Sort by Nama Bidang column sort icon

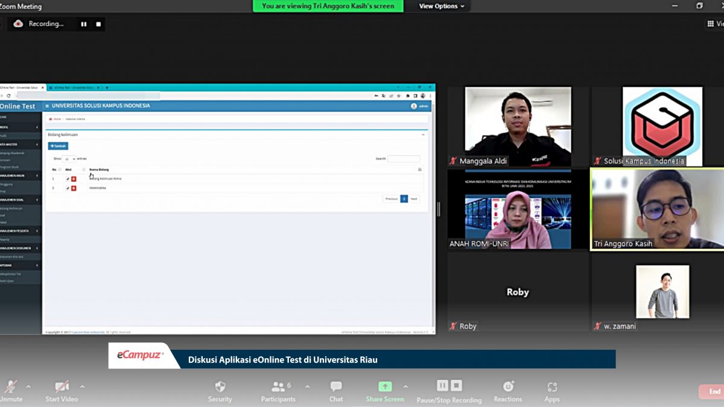(420, 169)
